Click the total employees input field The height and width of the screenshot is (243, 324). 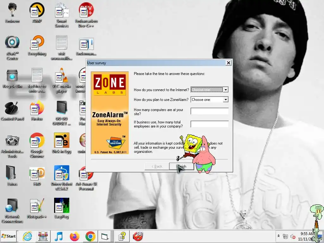[x=209, y=124]
